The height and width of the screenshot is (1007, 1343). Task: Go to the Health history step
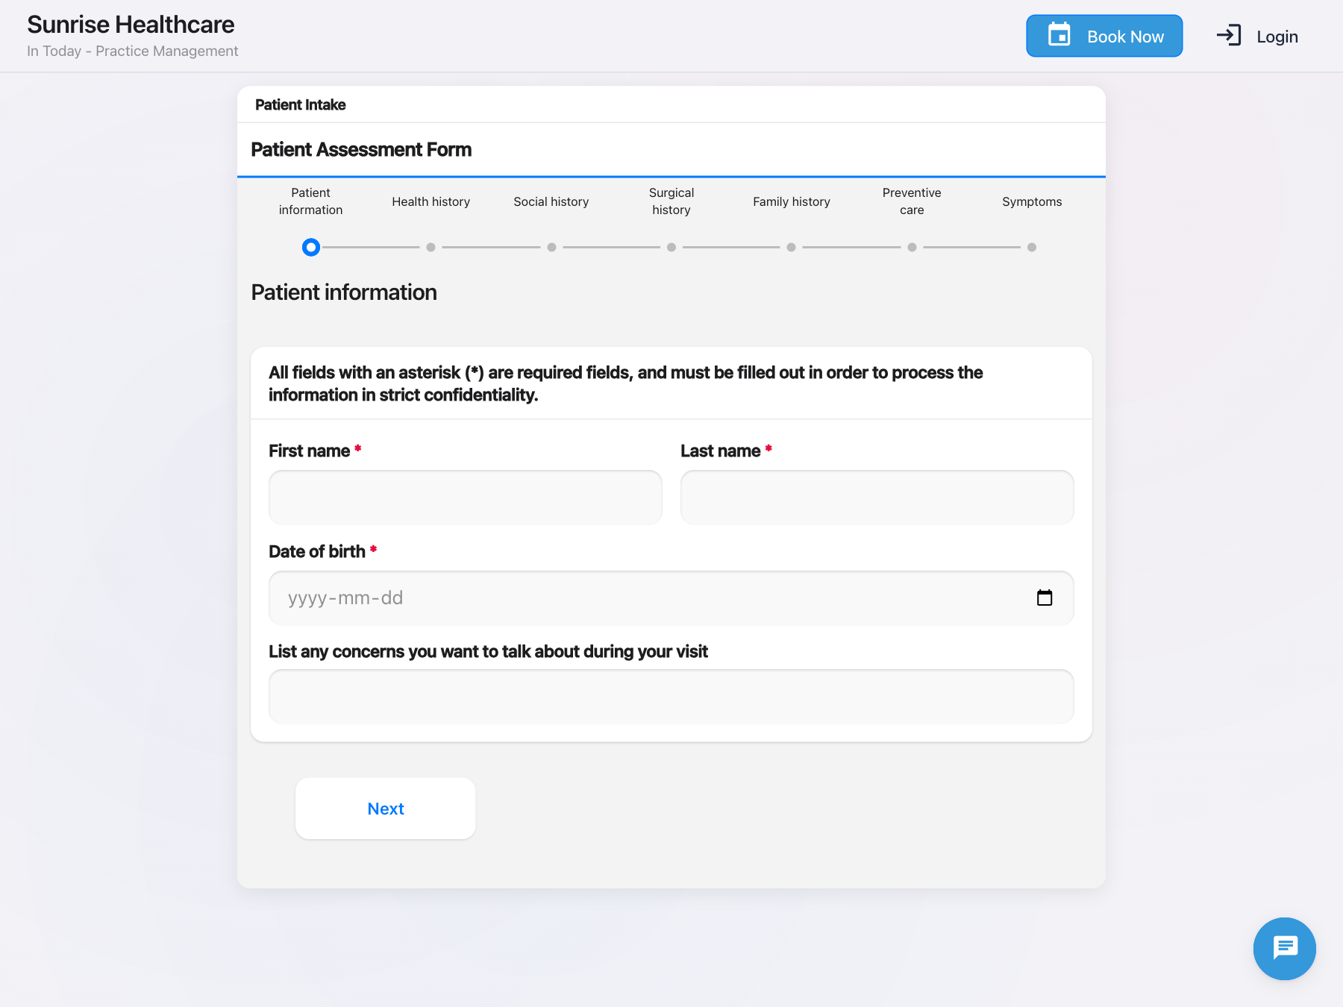pos(431,201)
